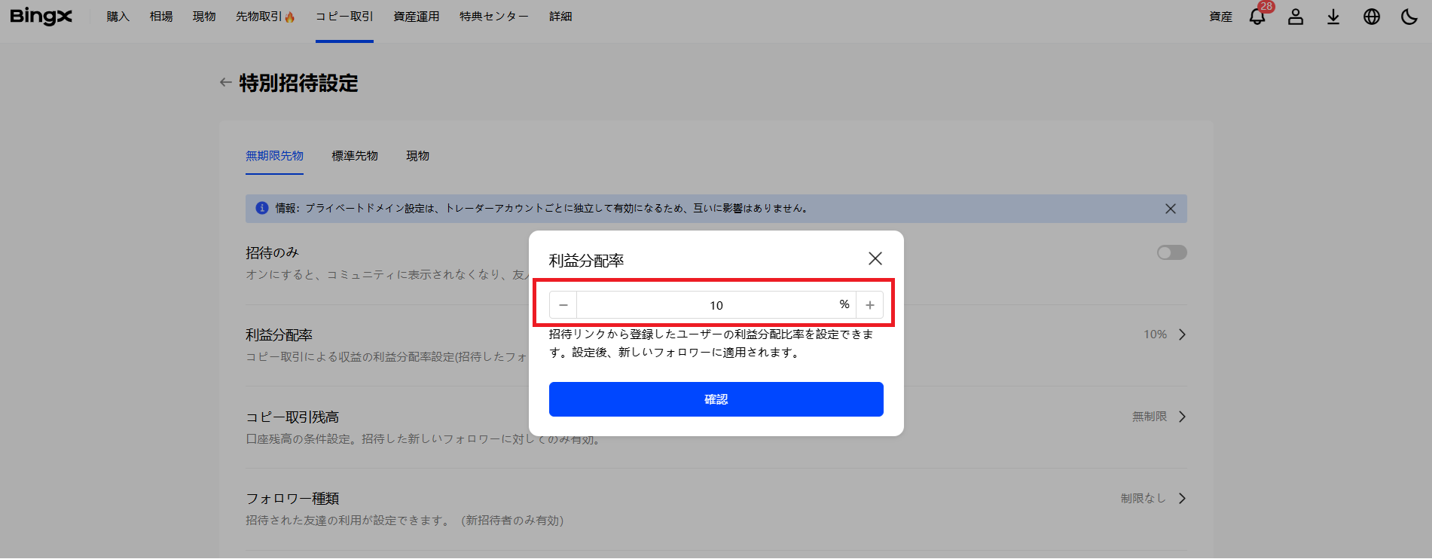Click the back arrow beside 特別招待設定
Image resolution: width=1432 pixels, height=559 pixels.
point(225,83)
